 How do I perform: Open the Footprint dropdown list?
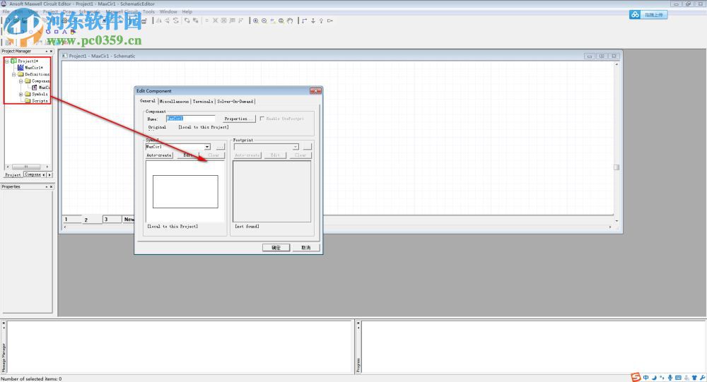tap(296, 147)
